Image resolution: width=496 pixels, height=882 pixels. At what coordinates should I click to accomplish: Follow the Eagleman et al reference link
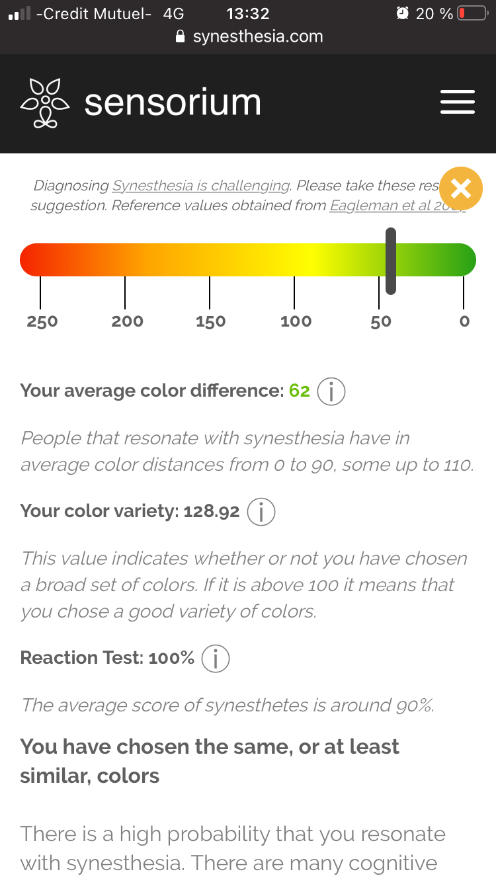(x=397, y=206)
